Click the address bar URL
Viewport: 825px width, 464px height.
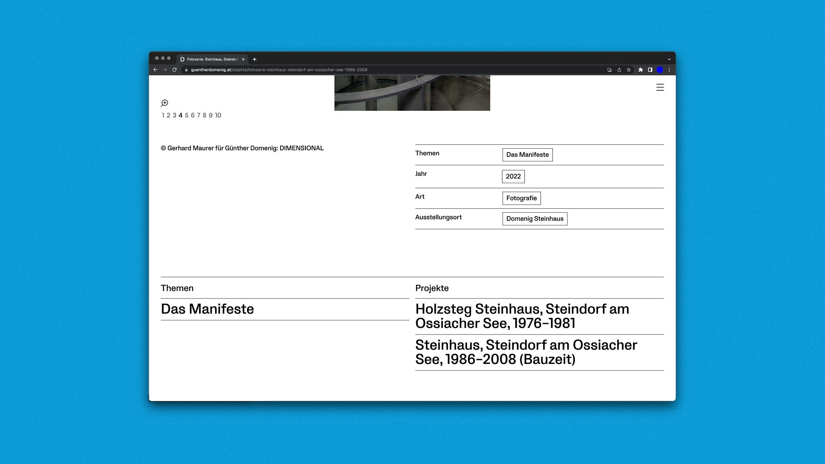tap(279, 70)
